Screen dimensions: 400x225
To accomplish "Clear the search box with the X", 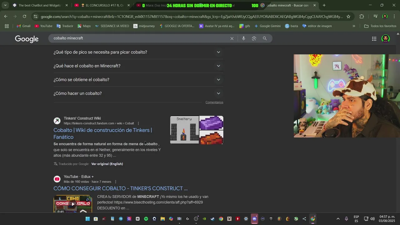I will click(232, 38).
